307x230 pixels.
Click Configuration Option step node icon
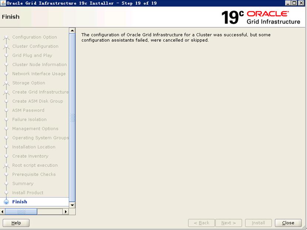(6, 37)
